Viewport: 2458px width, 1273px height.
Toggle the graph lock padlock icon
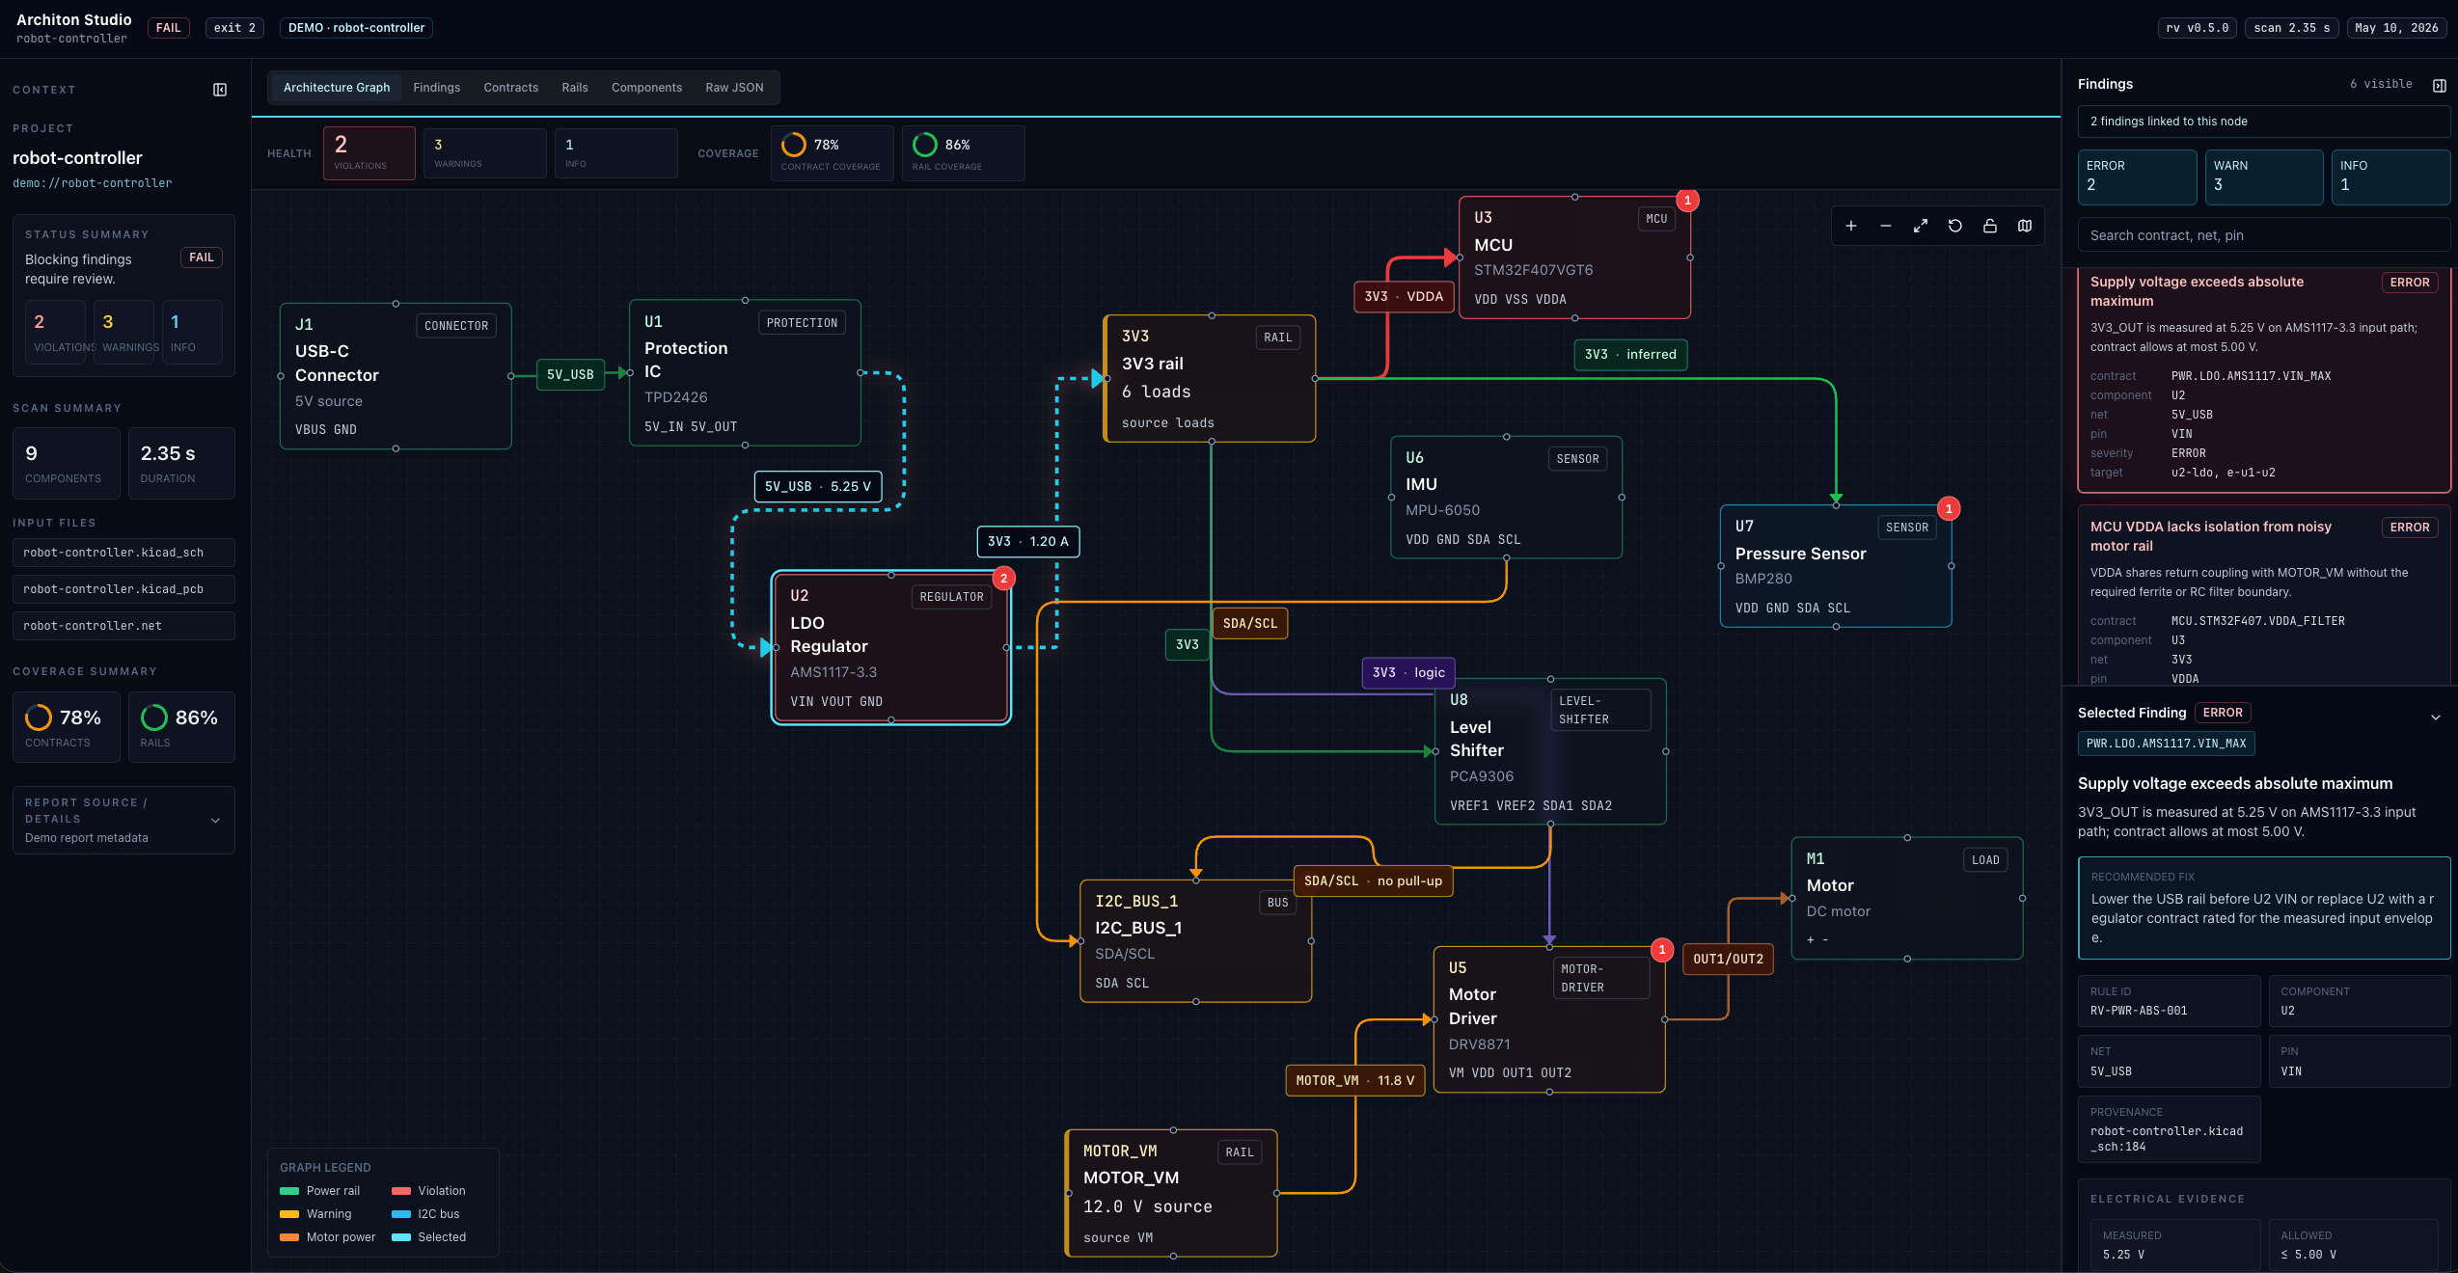coord(1989,226)
